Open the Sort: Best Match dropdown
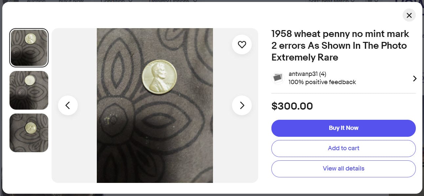This screenshot has height=196, width=424. point(331,1)
